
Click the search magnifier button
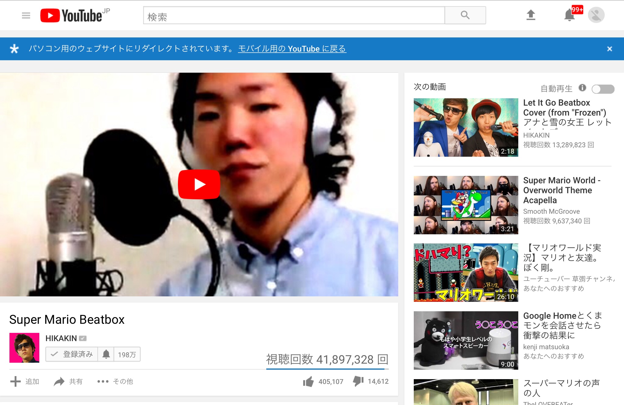coord(465,15)
